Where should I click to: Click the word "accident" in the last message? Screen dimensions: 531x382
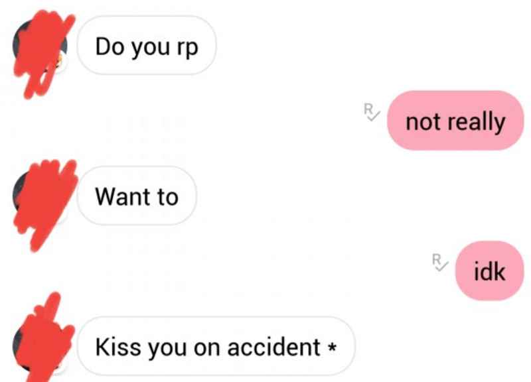(273, 347)
